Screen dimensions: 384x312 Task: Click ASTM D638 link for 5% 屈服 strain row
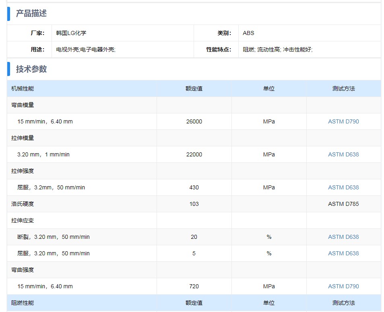click(x=343, y=253)
